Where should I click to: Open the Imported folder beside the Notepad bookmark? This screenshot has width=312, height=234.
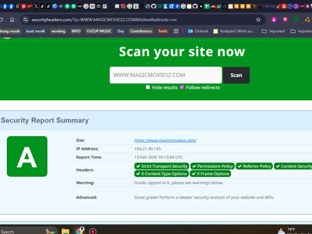click(273, 31)
